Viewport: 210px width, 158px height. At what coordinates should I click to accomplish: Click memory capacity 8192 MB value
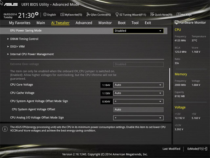179,96
